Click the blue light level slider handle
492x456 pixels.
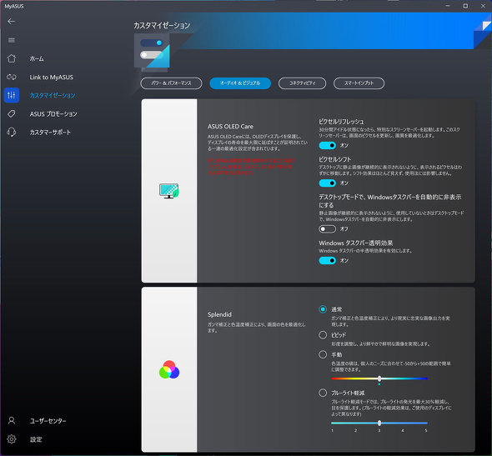[379, 423]
